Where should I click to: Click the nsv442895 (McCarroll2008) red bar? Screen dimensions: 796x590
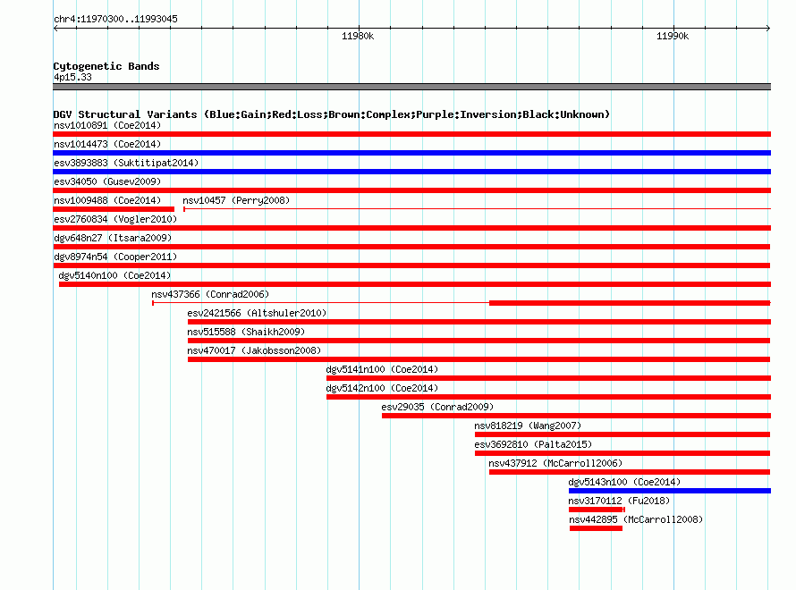click(x=596, y=528)
